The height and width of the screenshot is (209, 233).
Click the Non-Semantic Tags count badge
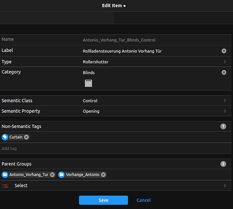[x=223, y=126]
